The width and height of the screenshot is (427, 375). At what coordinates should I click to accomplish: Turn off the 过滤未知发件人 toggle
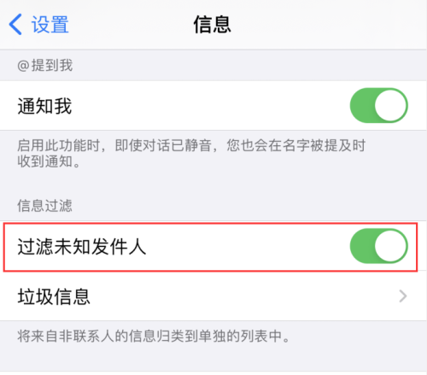379,246
